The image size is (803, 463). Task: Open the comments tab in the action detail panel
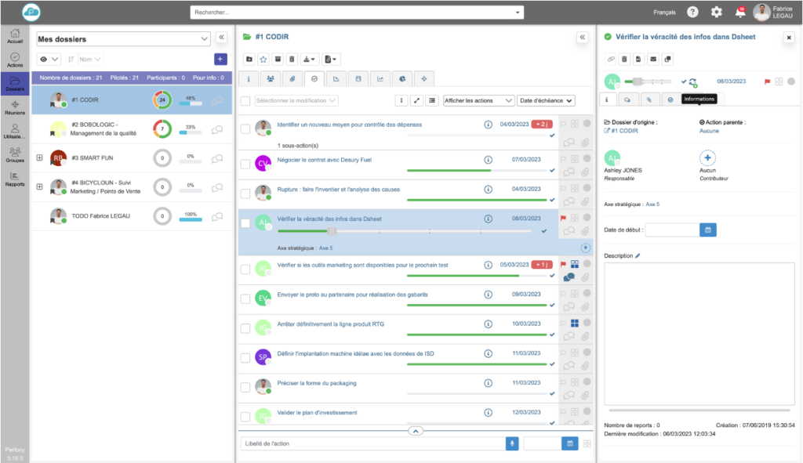coord(627,99)
